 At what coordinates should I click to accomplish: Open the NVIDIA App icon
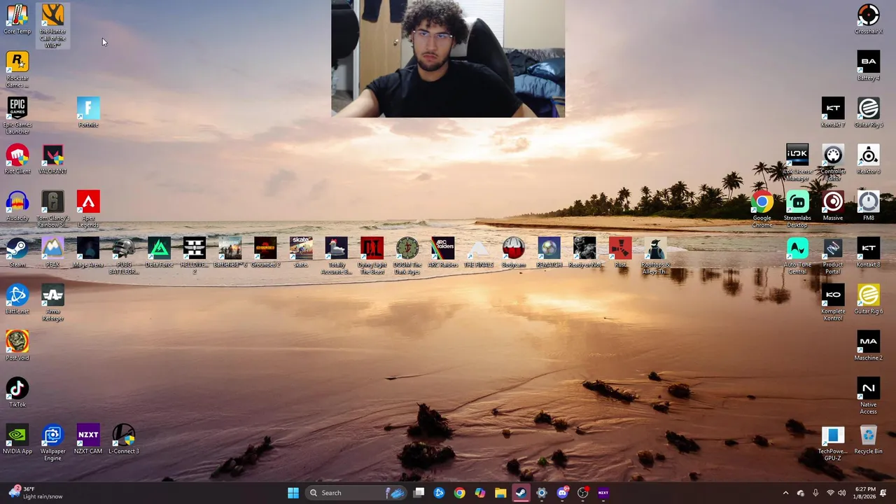[x=17, y=440]
